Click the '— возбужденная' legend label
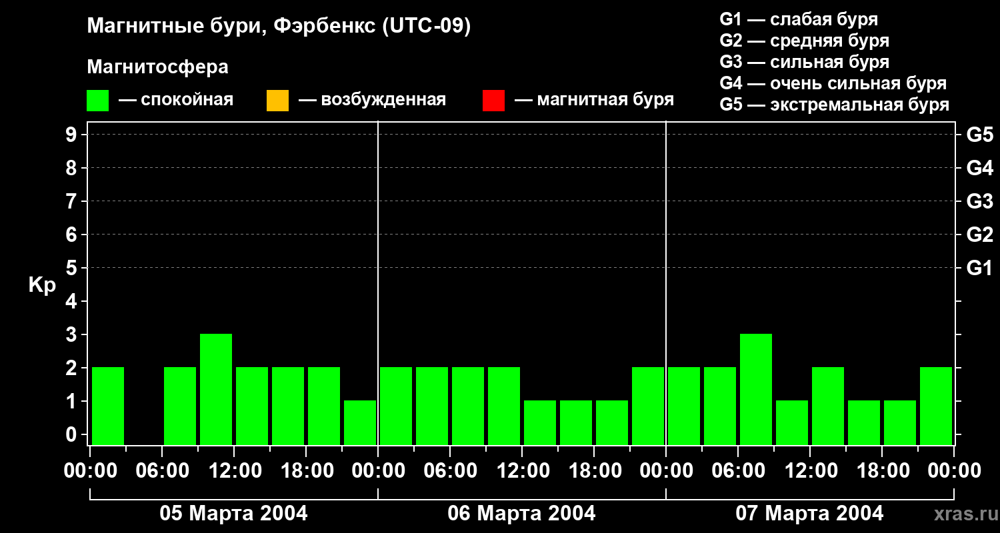 tap(372, 100)
